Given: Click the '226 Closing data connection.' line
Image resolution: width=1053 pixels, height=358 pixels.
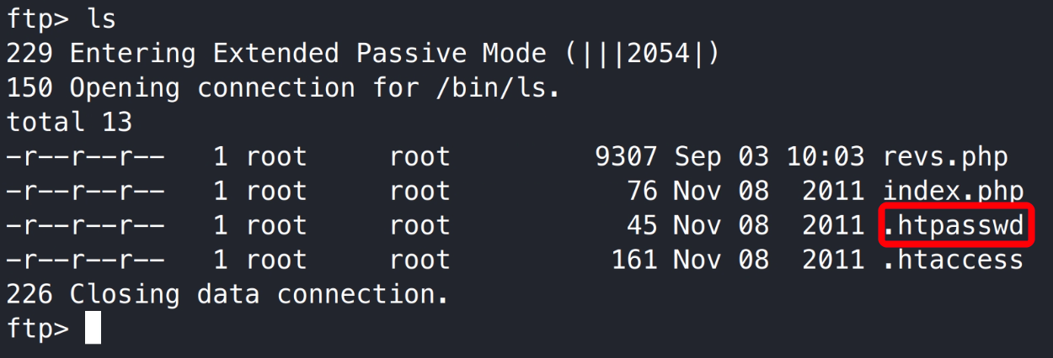Looking at the screenshot, I should pyautogui.click(x=227, y=294).
